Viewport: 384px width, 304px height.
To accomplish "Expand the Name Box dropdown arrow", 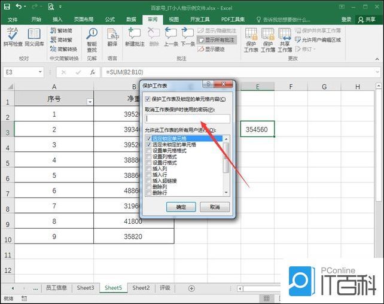I will coord(50,72).
